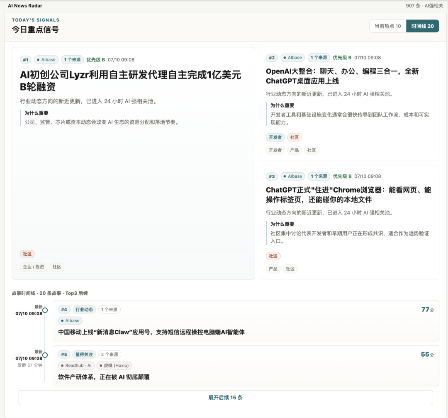Image resolution: width=448 pixels, height=418 pixels.
Task: Click grey 社区 tag on card #3
Action: click(290, 269)
